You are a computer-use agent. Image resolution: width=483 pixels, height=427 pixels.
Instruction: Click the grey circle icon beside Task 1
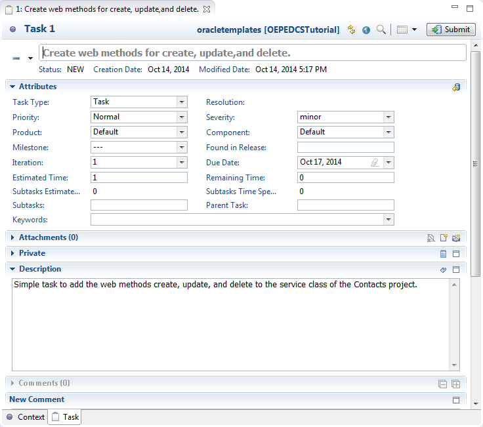point(12,30)
